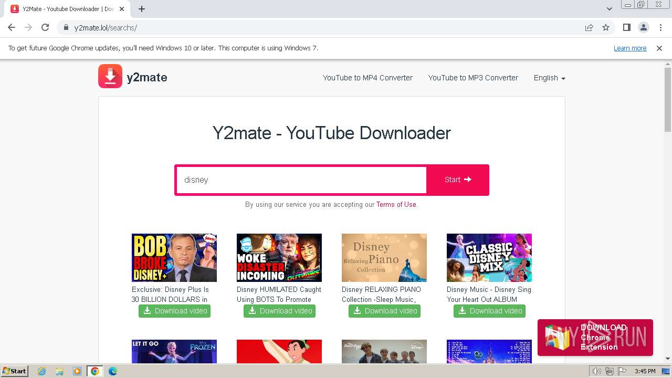Screen dimensions: 672x378
Task: Download video for Disney HUMILATED Caught
Action: point(279,311)
